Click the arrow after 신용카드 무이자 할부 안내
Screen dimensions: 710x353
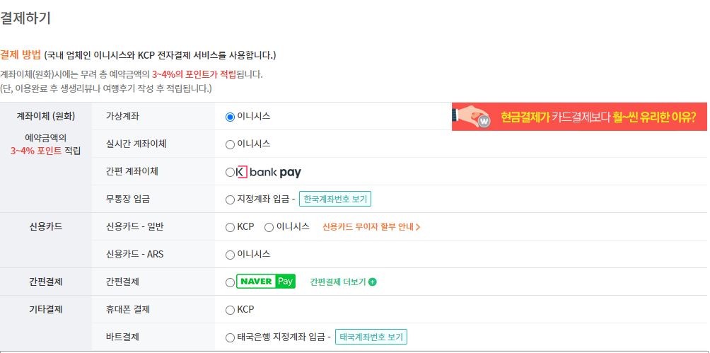tap(418, 227)
